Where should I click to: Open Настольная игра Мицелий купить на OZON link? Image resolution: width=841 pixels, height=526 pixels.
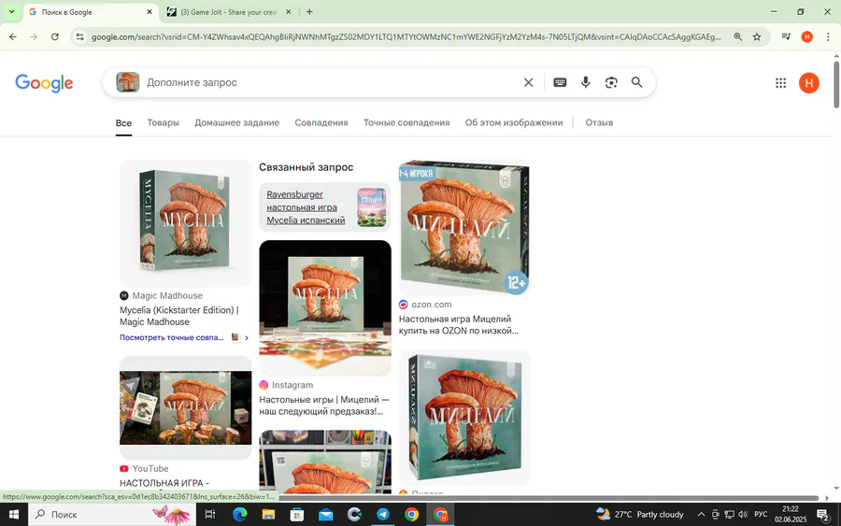tap(459, 325)
